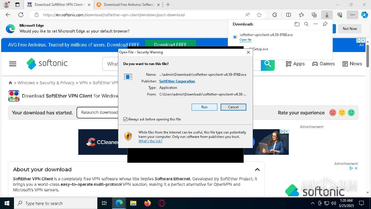This screenshot has height=209, width=371.
Task: Search downloads with magnifier icon
Action: click(306, 24)
